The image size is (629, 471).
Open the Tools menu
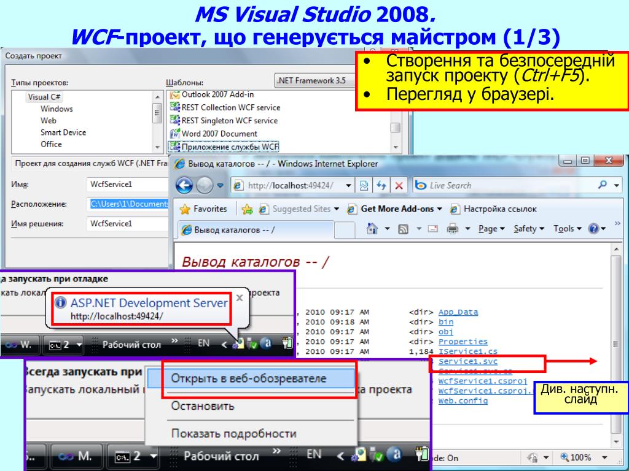tap(567, 229)
